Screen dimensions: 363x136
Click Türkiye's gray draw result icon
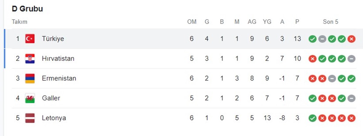coord(322,39)
